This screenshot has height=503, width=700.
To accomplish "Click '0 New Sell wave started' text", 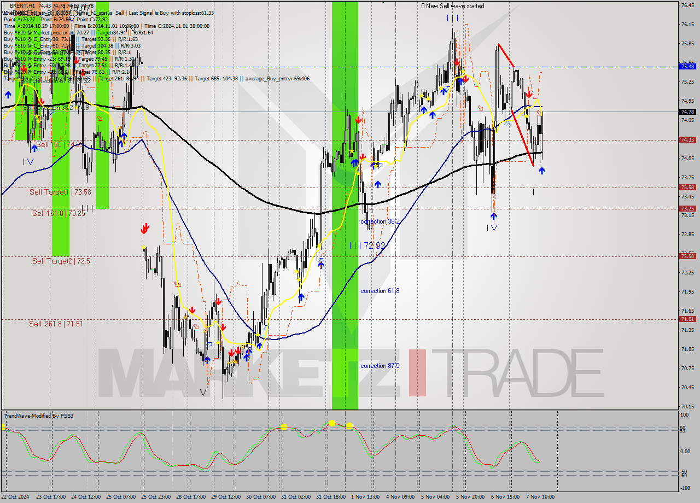I will (x=452, y=6).
